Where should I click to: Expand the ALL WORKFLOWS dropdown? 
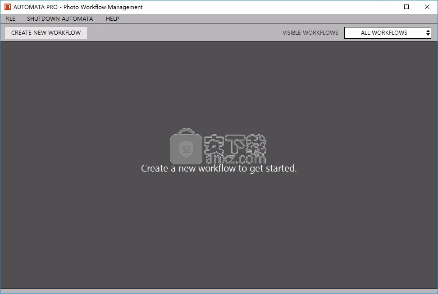coord(383,33)
